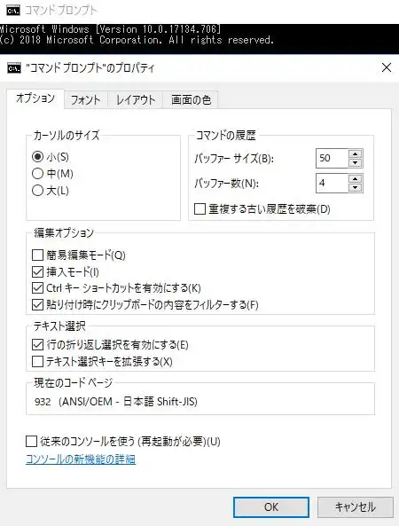Uncheck 挿入モード(I)

37,271
